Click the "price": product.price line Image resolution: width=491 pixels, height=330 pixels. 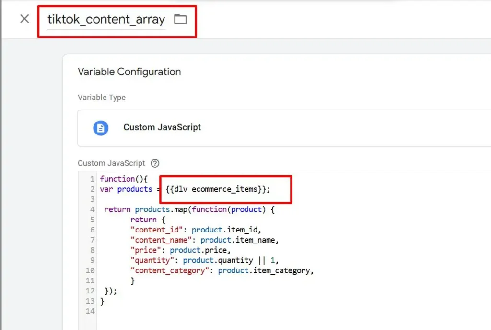point(180,250)
